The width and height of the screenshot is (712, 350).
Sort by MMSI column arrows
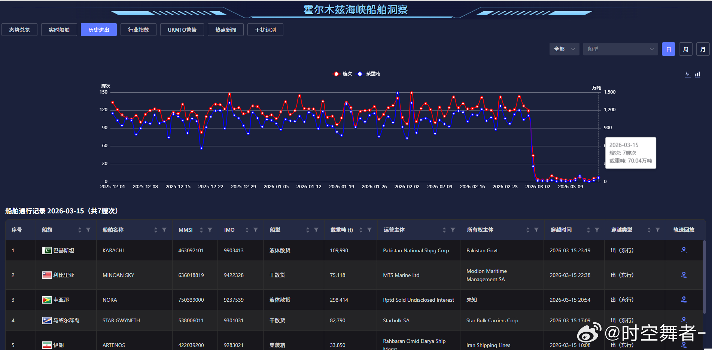(x=201, y=230)
